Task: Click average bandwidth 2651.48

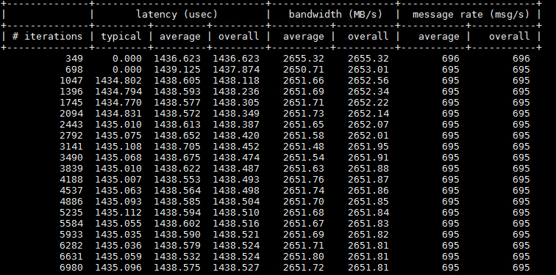Action: click(304, 147)
